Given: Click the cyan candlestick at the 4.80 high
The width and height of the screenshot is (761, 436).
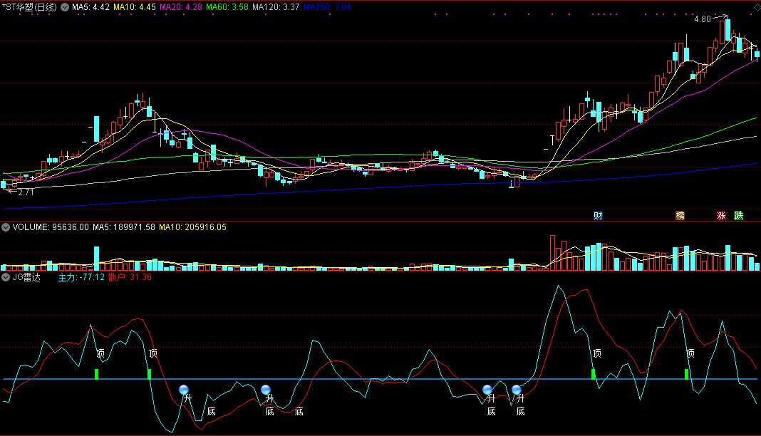Looking at the screenshot, I should point(728,30).
